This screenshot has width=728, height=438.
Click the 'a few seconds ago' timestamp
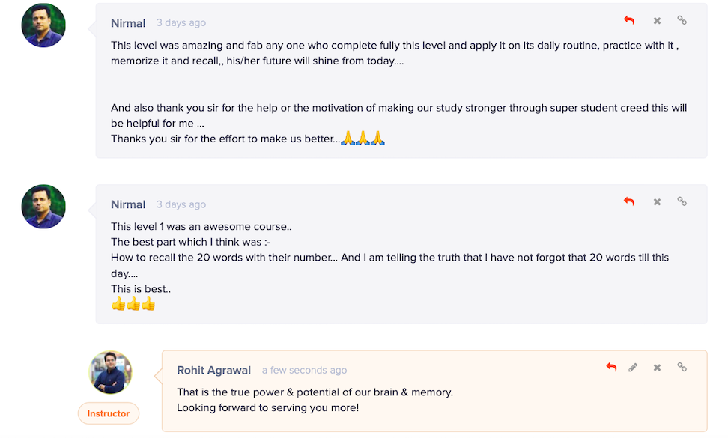304,371
